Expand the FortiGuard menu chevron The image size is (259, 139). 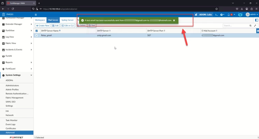[x=31, y=69]
